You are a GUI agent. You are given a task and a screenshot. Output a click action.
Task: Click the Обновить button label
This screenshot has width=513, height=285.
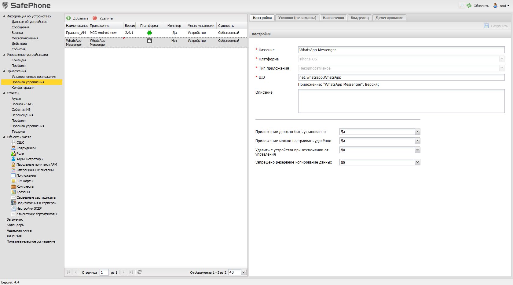[x=481, y=6]
